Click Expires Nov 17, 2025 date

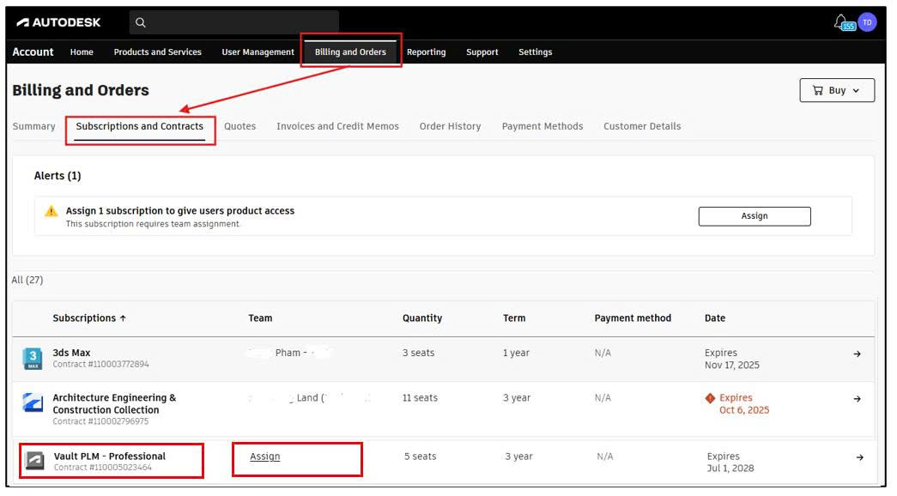(x=732, y=360)
